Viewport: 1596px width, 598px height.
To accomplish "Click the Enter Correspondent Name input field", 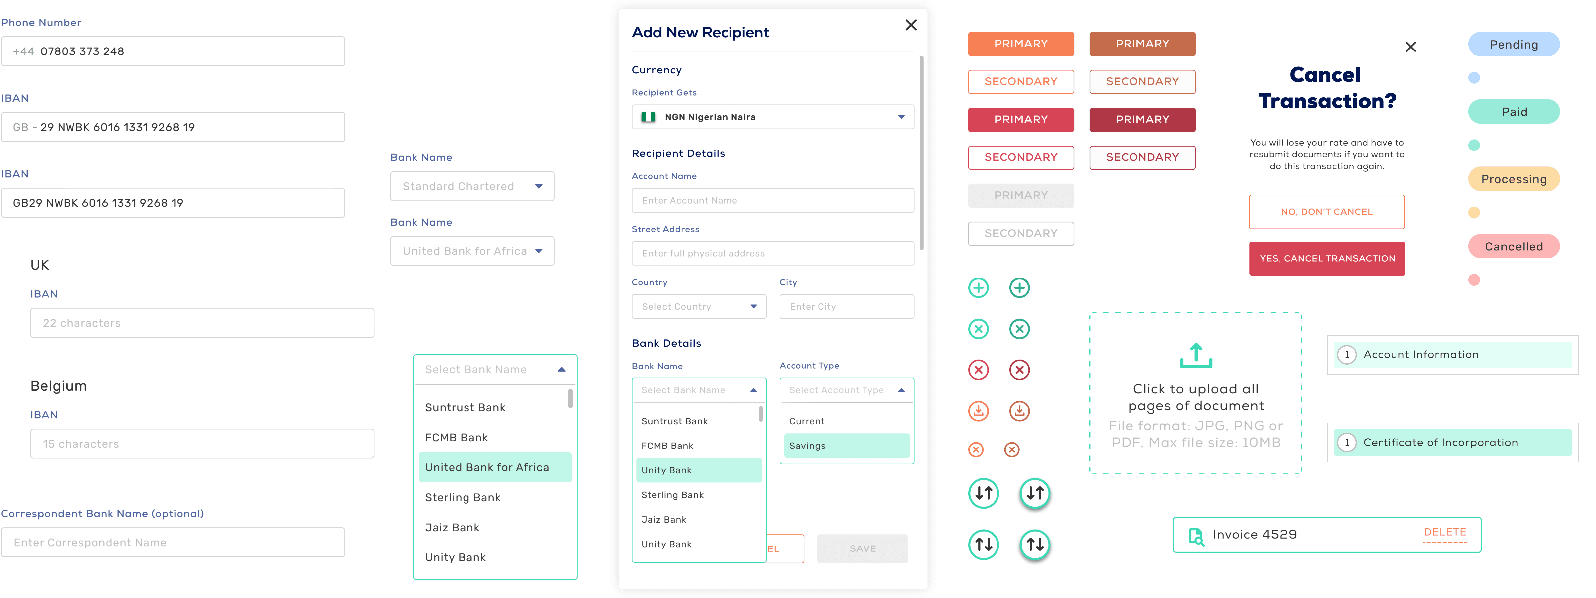I will click(x=173, y=542).
